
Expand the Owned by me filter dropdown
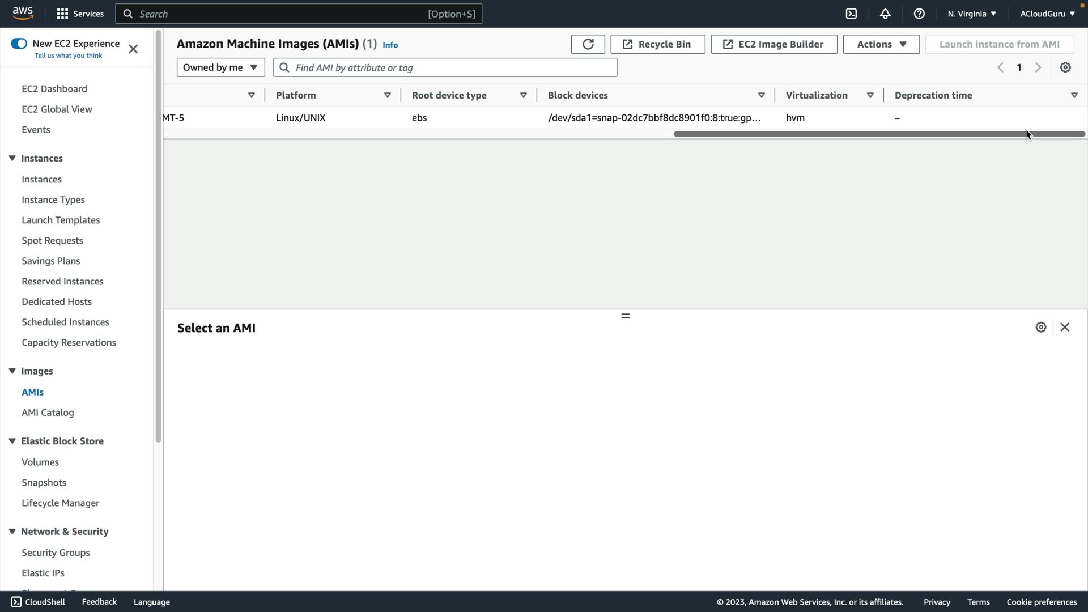tap(220, 67)
